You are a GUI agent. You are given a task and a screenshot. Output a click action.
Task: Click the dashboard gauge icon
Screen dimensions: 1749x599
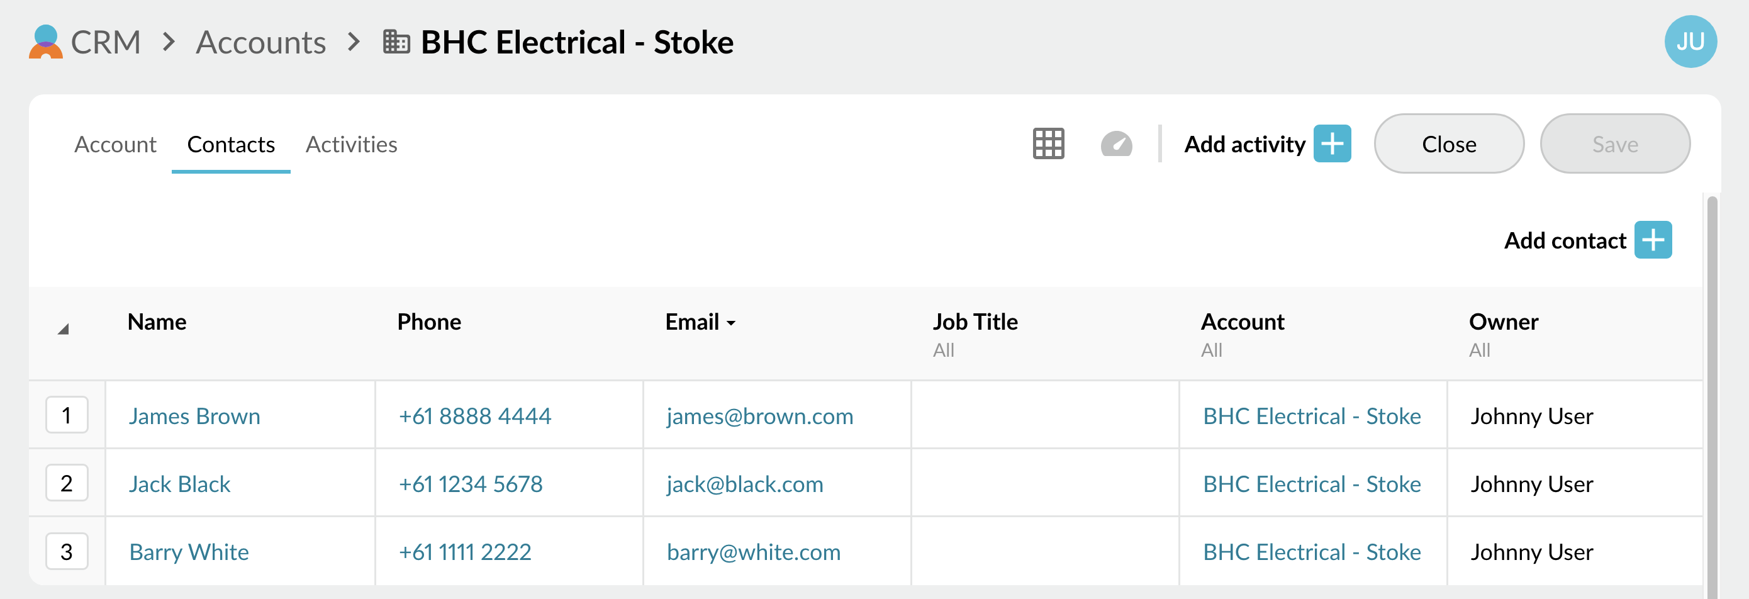(1115, 144)
